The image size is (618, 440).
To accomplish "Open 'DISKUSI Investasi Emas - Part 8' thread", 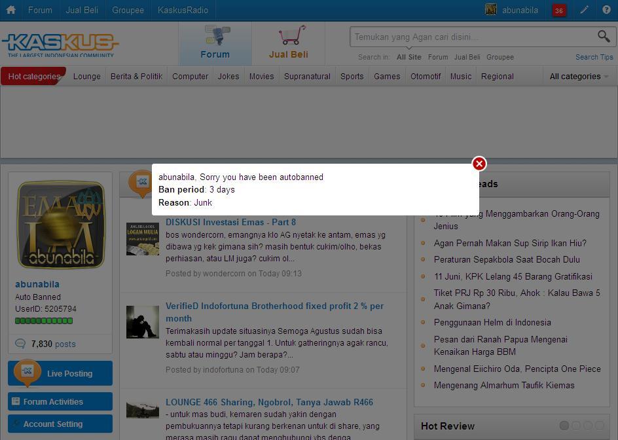I will 230,222.
